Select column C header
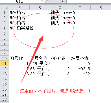The width and height of the screenshot is (111, 103). pyautogui.click(x=60, y=8)
